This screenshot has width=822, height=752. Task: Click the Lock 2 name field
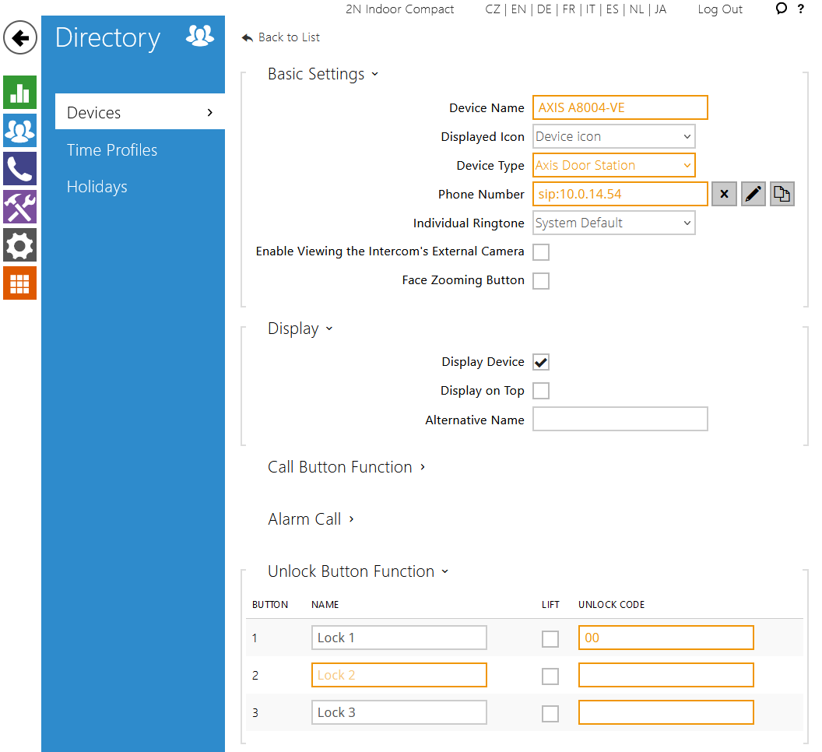pyautogui.click(x=399, y=675)
